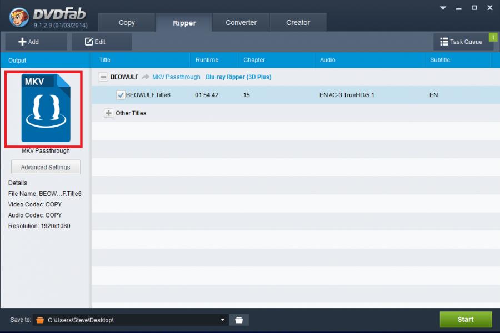Open the title bar dropdown menu arrow
The width and height of the screenshot is (500, 333).
443,8
